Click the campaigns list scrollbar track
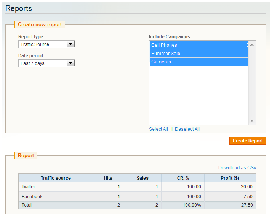The image size is (272, 218). [252, 83]
